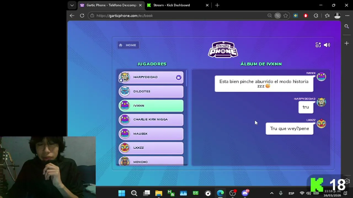Screen dimensions: 353x198
Task: Select player MAUSEX in the list
Action: [151, 134]
